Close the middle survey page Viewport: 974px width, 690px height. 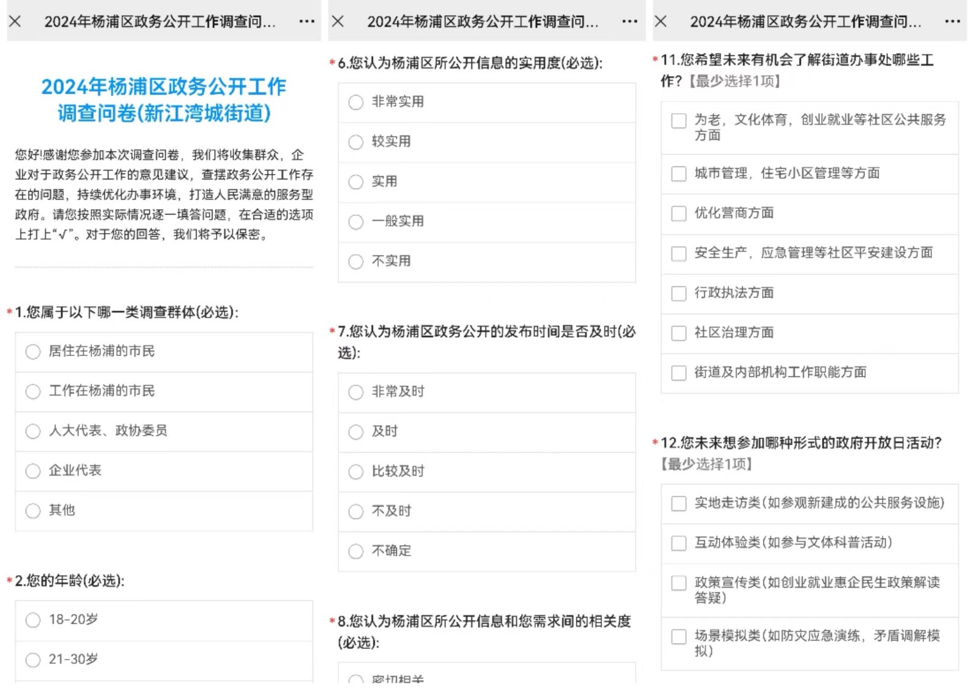coord(338,21)
